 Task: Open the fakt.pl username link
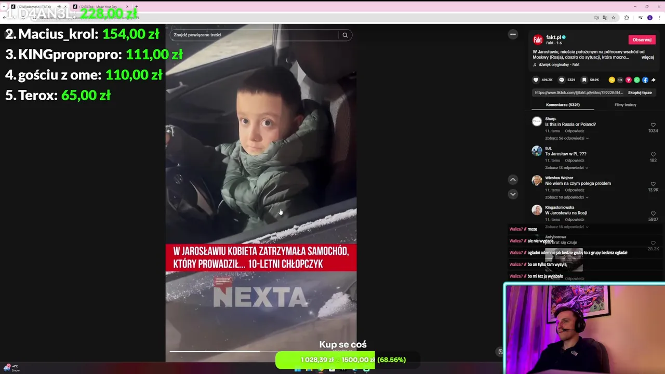(x=553, y=37)
